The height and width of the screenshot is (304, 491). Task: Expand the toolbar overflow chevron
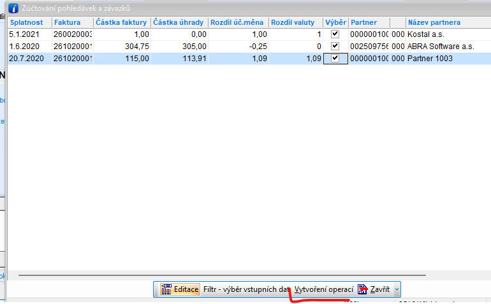[397, 289]
